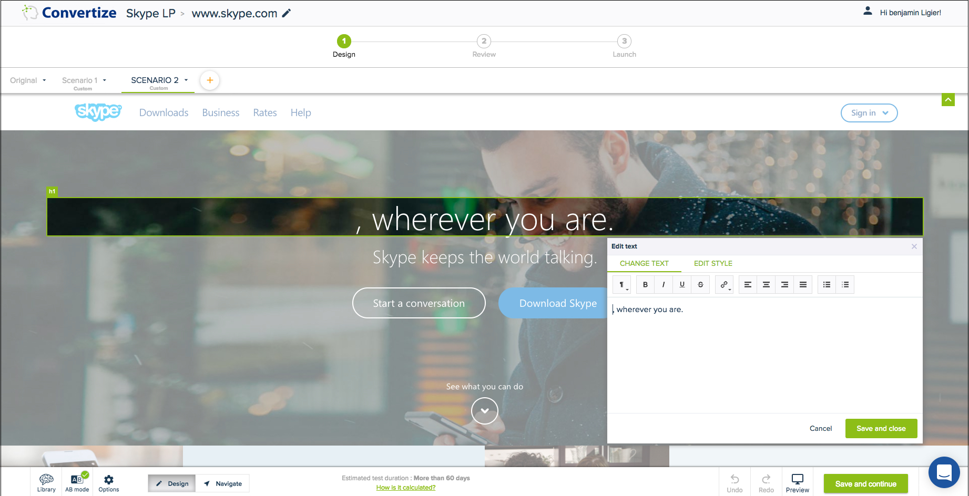Click the h1 tag label

52,192
